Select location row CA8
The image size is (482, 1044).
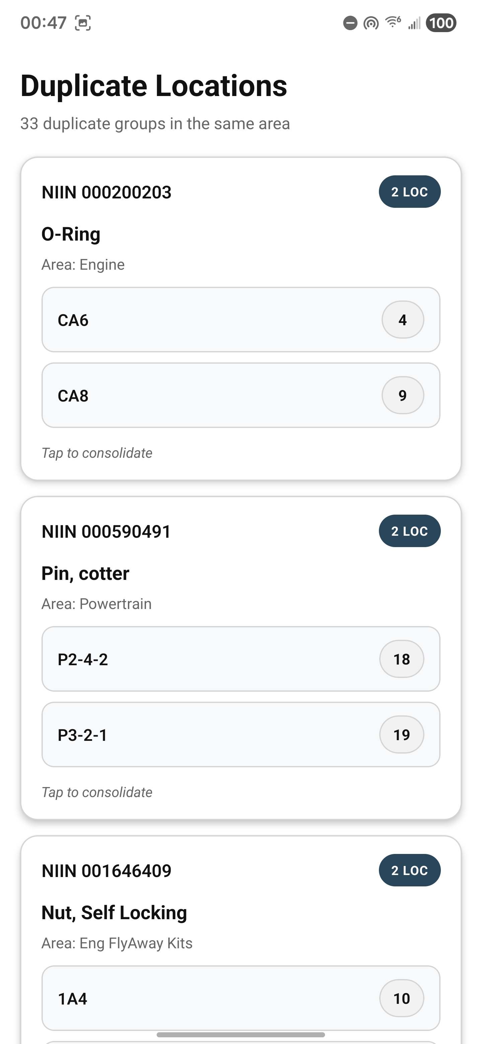pyautogui.click(x=211, y=395)
